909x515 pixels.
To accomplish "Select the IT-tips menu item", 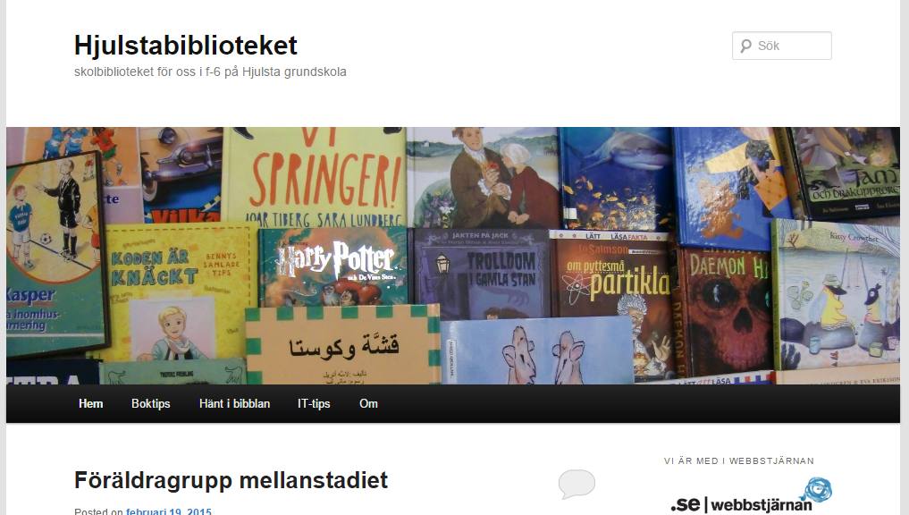I will (x=314, y=403).
